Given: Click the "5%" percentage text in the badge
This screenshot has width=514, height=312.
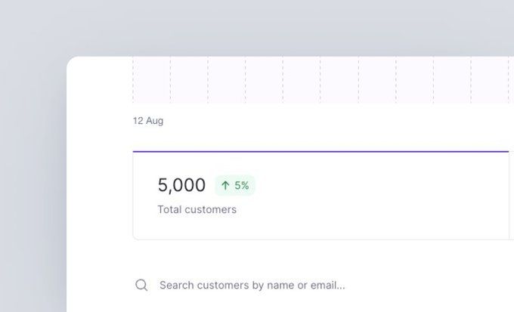Looking at the screenshot, I should 241,185.
